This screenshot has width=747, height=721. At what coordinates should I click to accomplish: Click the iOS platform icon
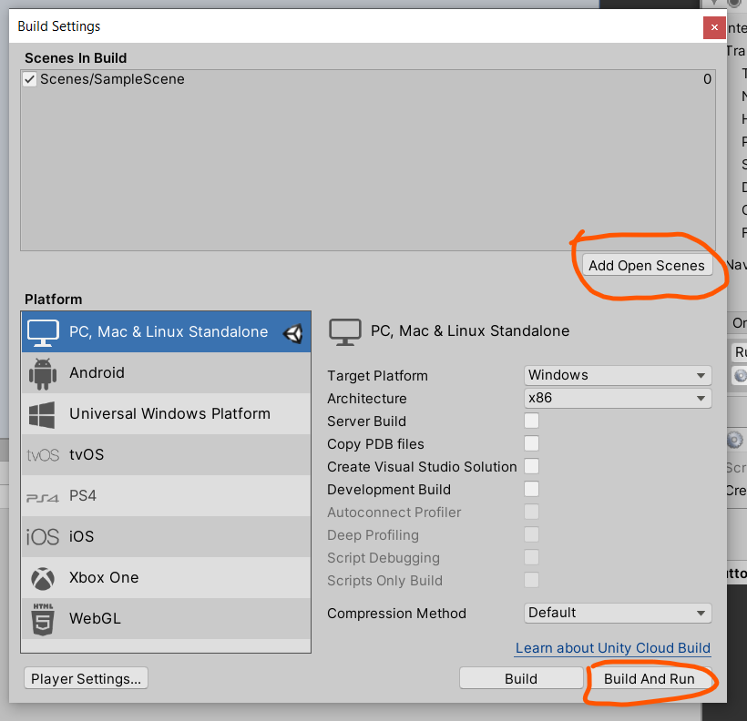click(x=43, y=537)
